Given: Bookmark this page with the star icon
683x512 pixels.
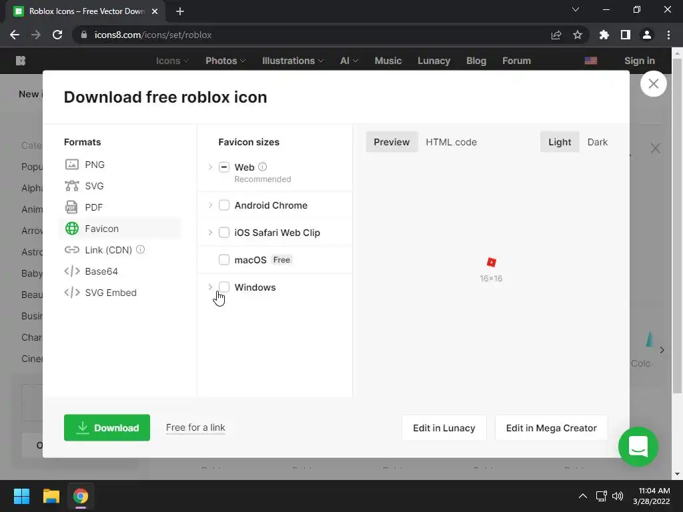Looking at the screenshot, I should coord(577,35).
